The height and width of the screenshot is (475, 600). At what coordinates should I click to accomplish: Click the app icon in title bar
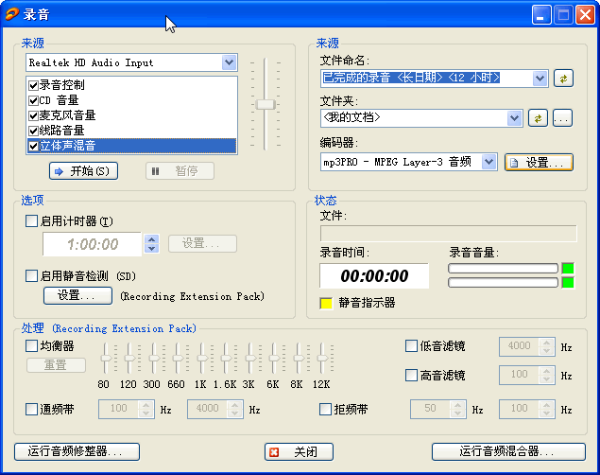[12, 14]
